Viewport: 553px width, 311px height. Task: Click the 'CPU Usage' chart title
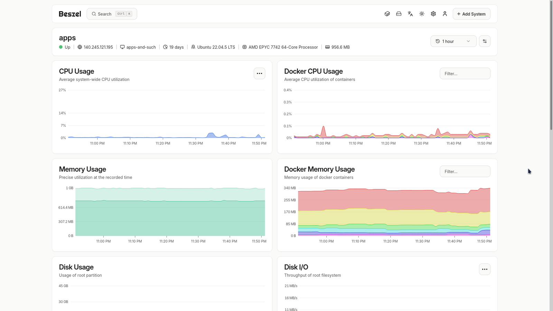click(76, 71)
